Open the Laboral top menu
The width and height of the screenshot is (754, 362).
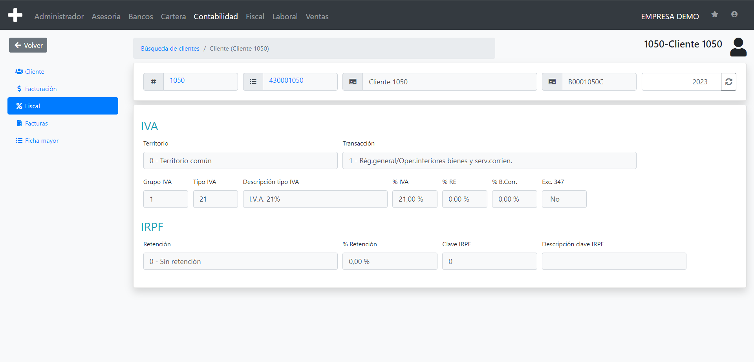(x=285, y=16)
